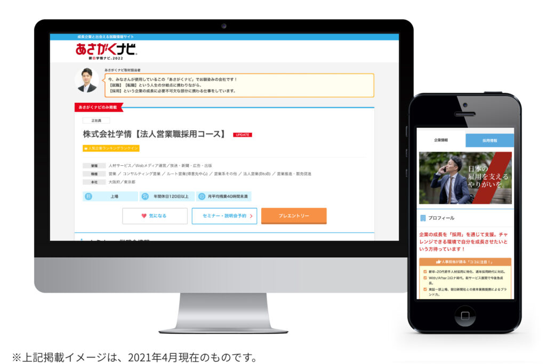The width and height of the screenshot is (546, 364).
Task: Select the 正社員 employment tag
Action: point(96,121)
